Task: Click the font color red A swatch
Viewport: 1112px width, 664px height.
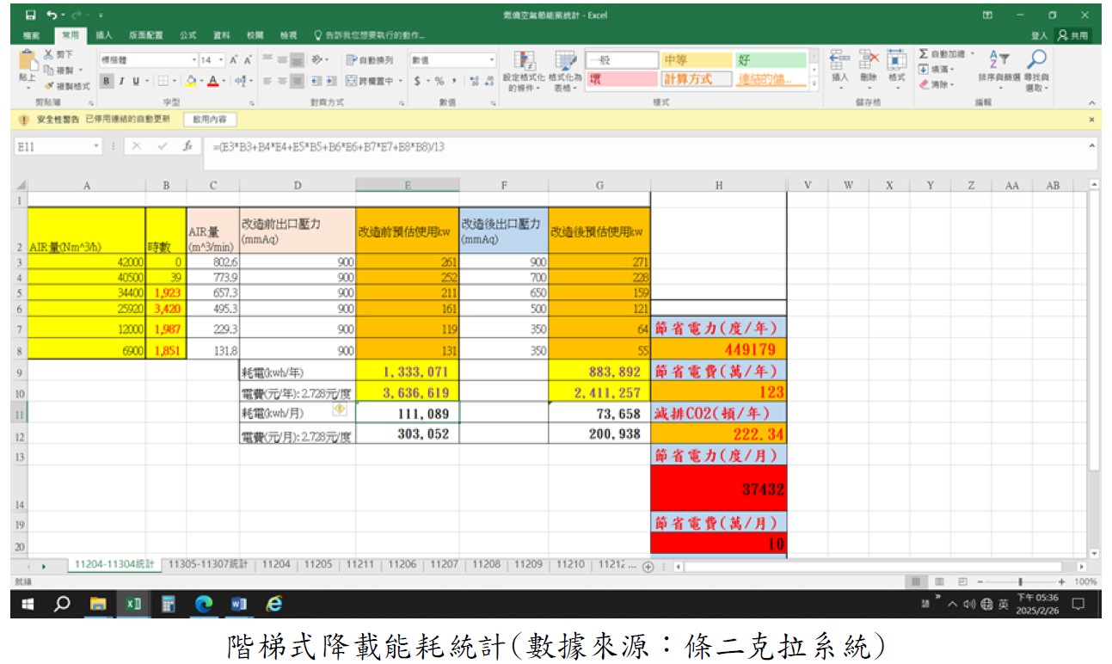Action: click(x=212, y=81)
